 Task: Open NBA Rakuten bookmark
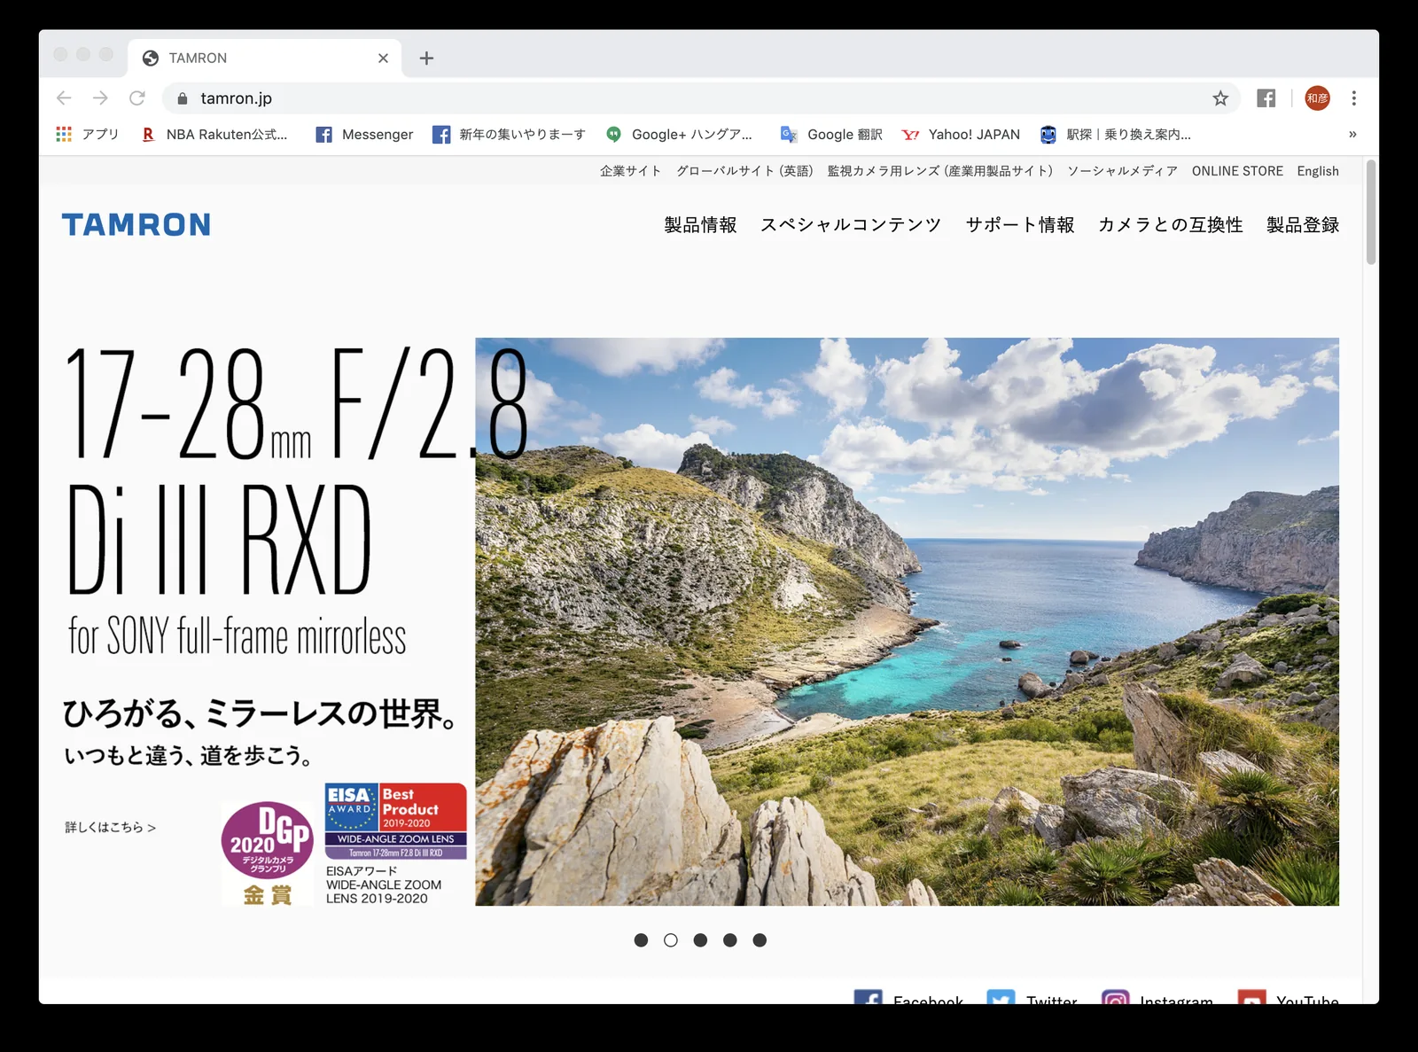tap(214, 134)
